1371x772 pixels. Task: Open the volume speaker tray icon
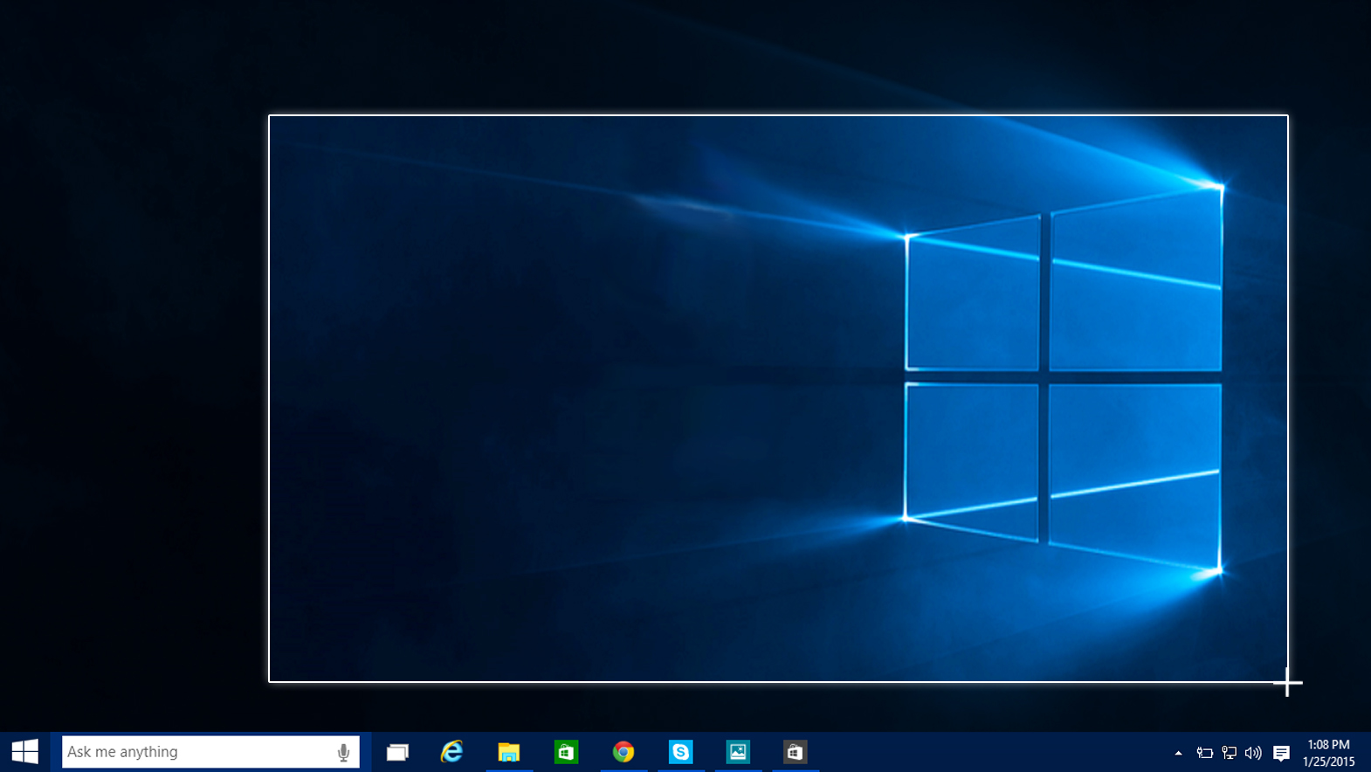tap(1253, 753)
